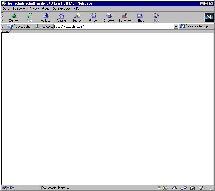Screen dimensions: 215x191
Task: Open the Lesezeichen bookmarks menu
Action: click(20, 27)
